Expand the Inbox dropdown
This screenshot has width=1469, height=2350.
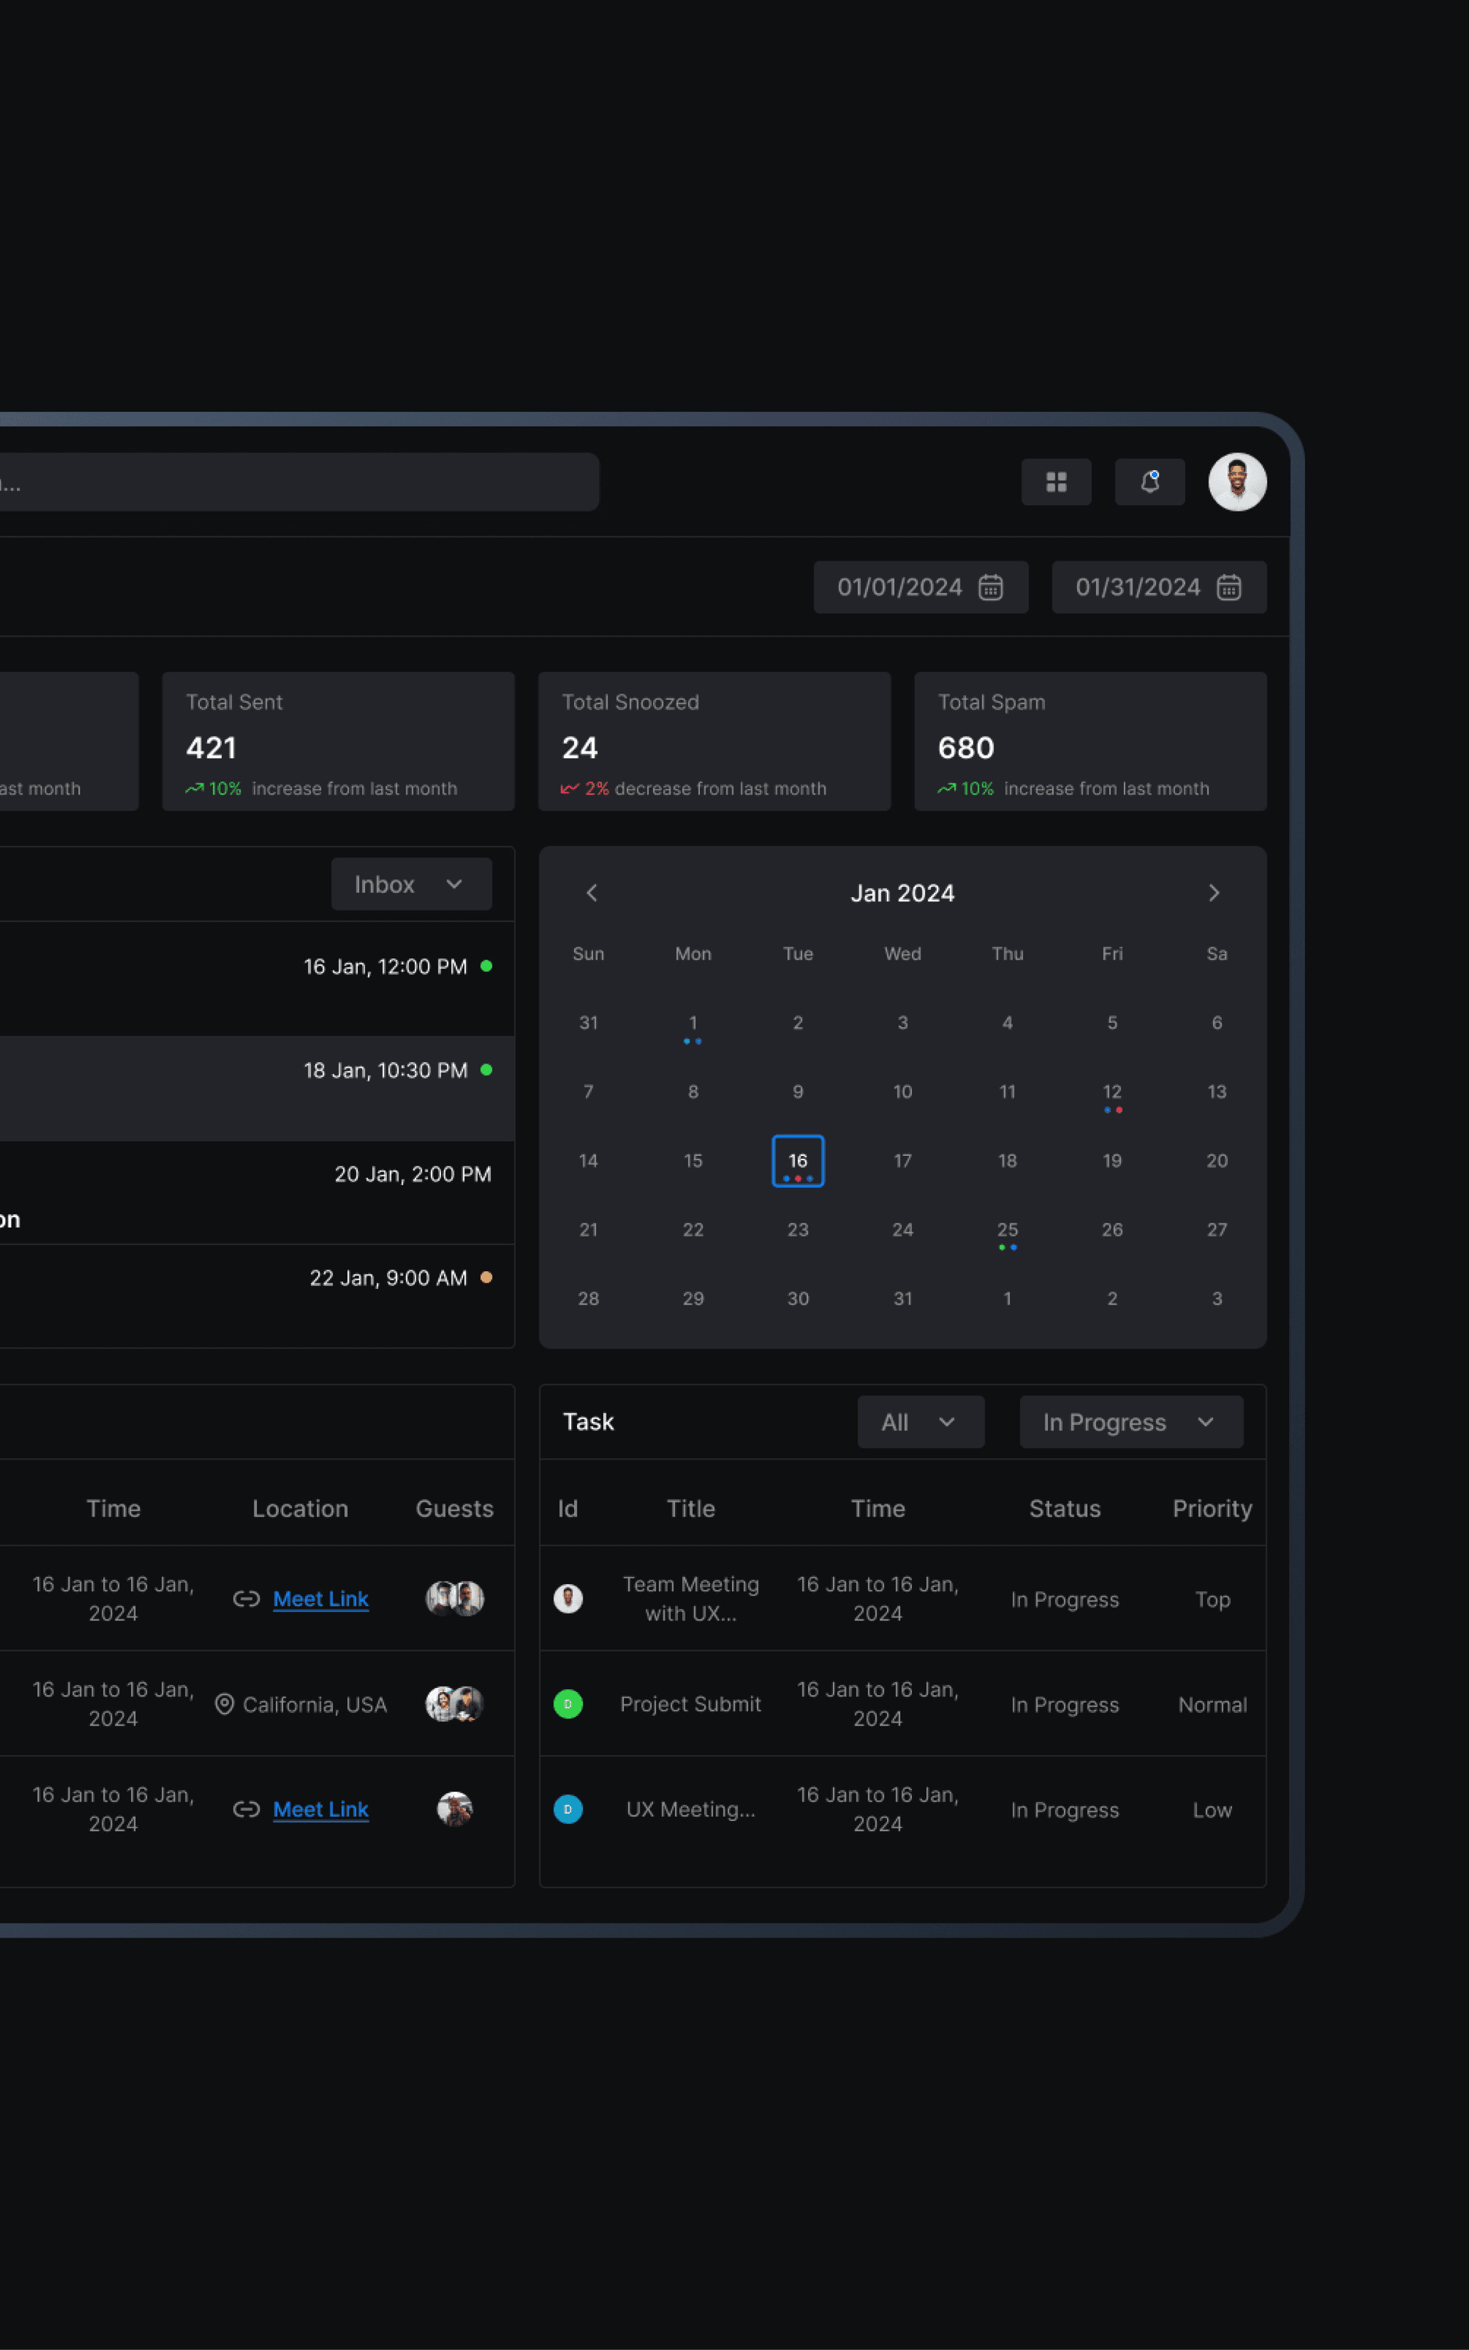pos(411,884)
